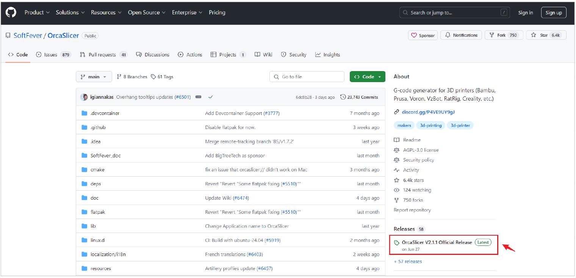Image resolution: width=576 pixels, height=278 pixels.
Task: Open the SoftFever owner link
Action: (28, 36)
